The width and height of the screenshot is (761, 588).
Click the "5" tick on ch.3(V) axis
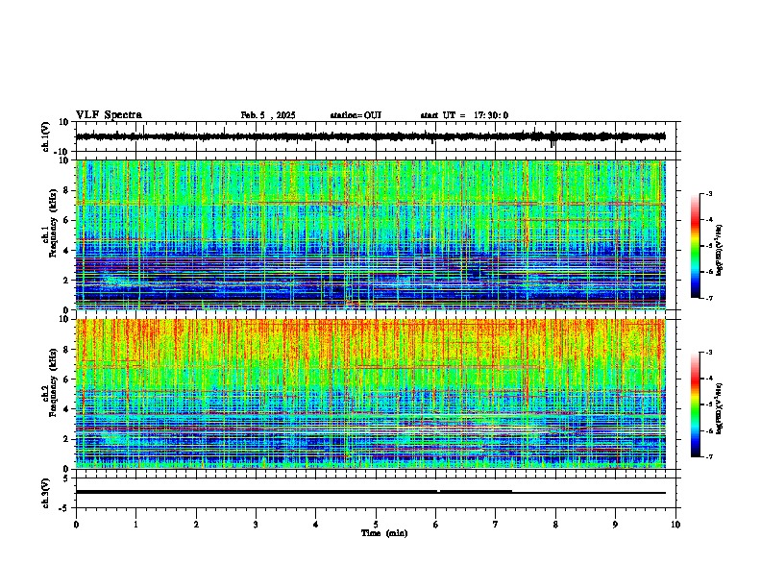pyautogui.click(x=66, y=478)
